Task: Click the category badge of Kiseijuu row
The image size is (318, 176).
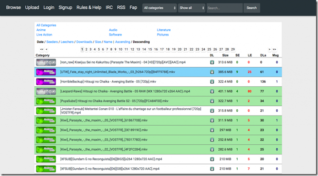Action: pyautogui.click(x=46, y=62)
